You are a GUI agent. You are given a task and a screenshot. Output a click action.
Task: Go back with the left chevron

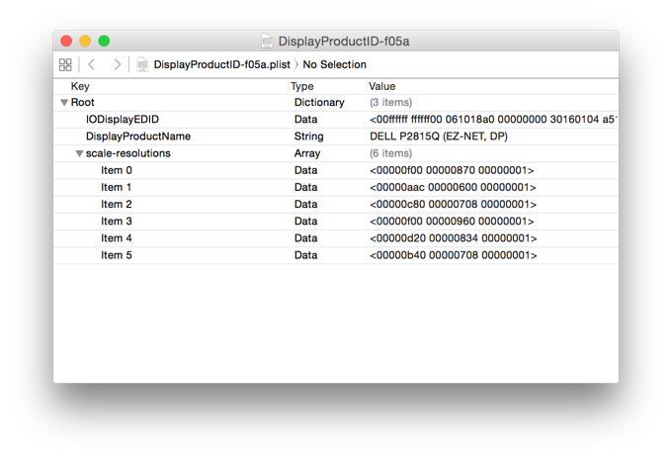pyautogui.click(x=91, y=64)
